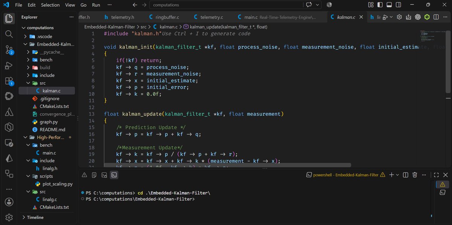
Task: Open the run/debug dropdown arrow in editor toolbar
Action: click(391, 17)
